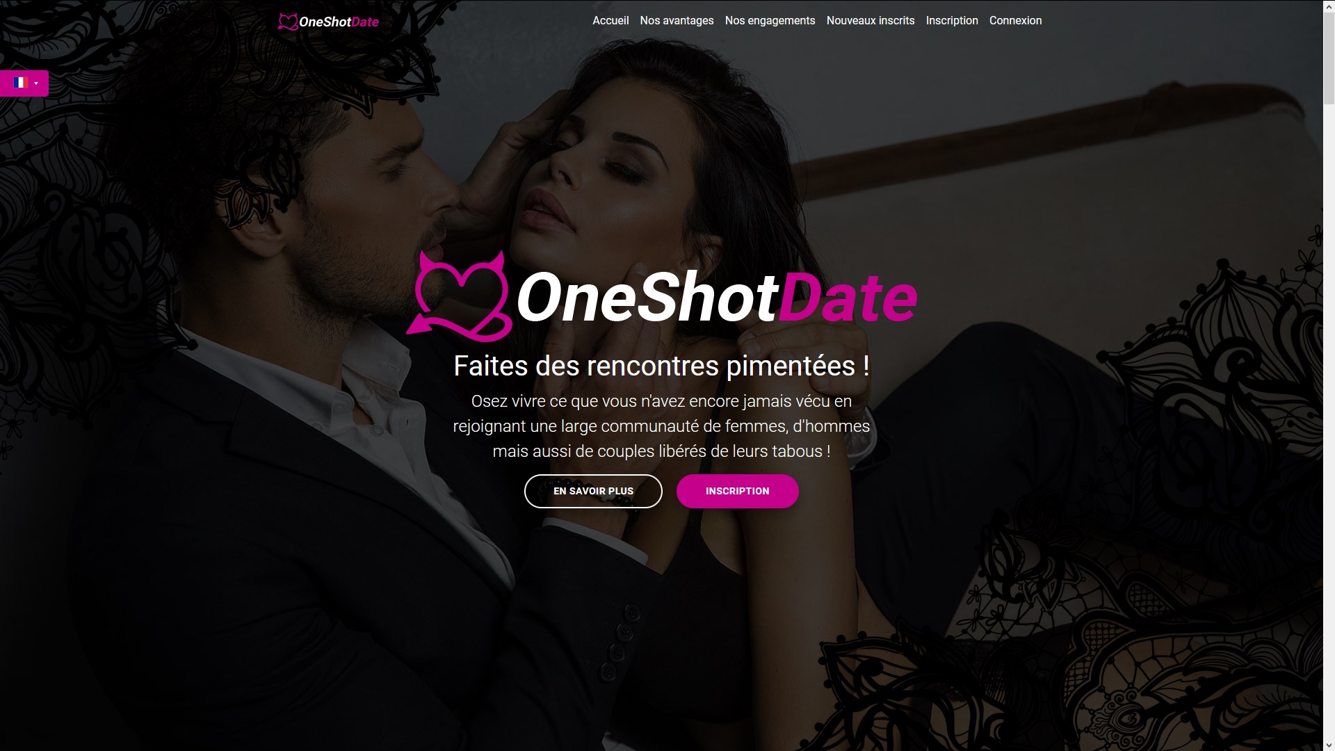View Nouveaux inscrits from the top menu

[x=871, y=21]
